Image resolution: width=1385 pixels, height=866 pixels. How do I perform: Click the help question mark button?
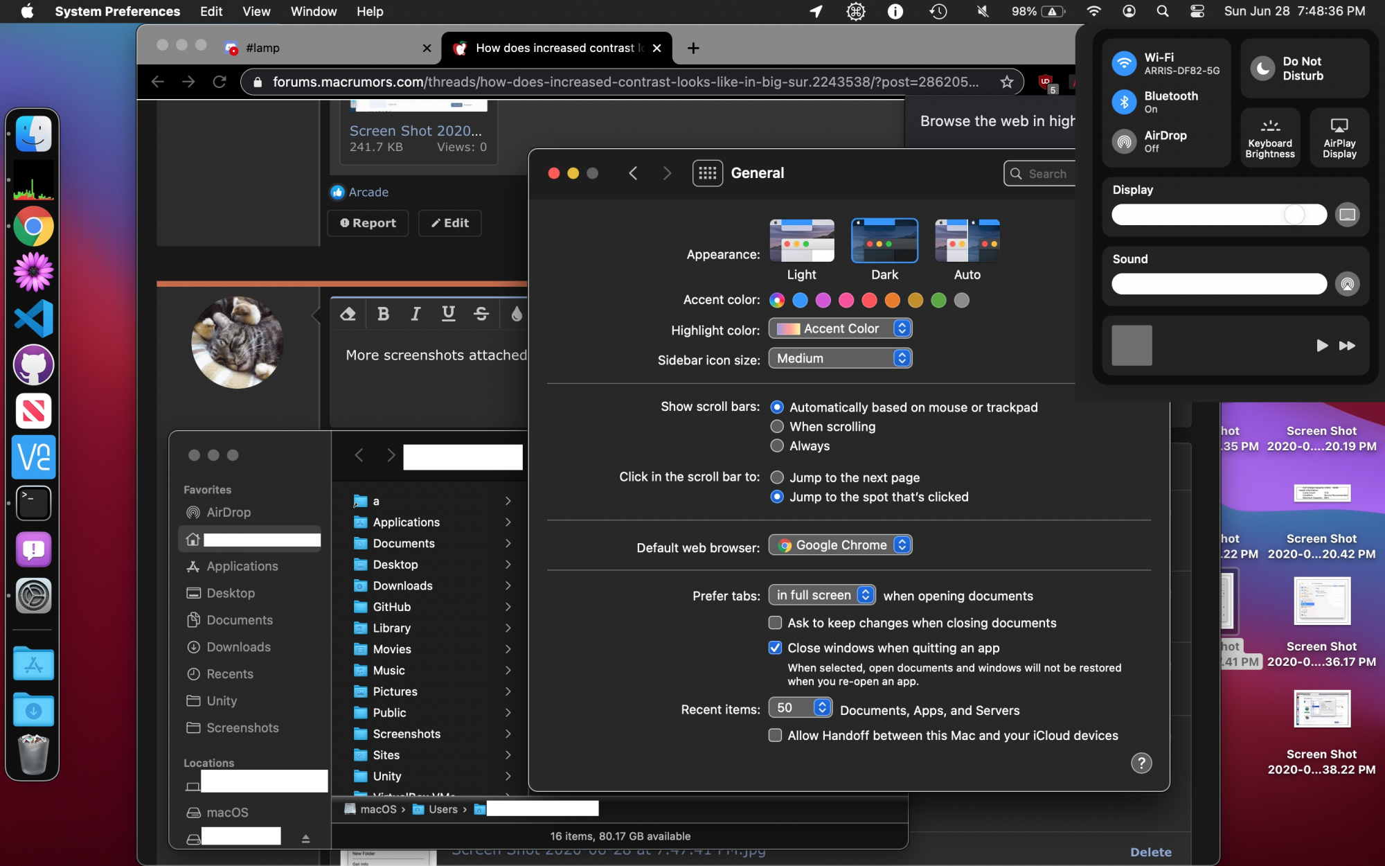(1141, 763)
